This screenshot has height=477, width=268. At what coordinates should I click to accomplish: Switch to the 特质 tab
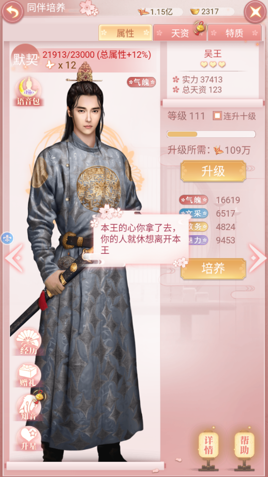coord(234,33)
